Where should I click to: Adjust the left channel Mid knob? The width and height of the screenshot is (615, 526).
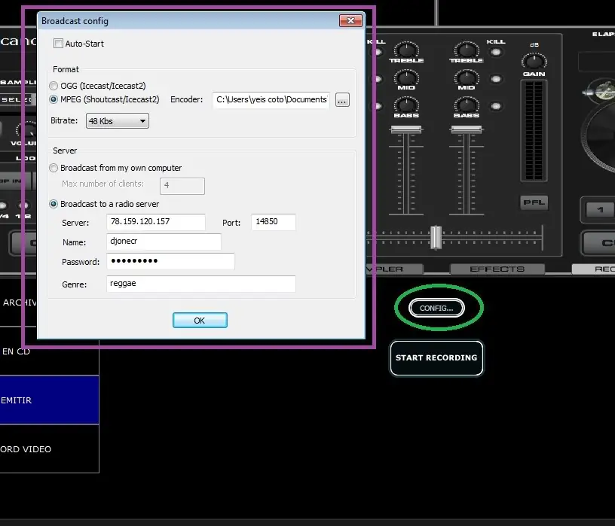(x=406, y=78)
